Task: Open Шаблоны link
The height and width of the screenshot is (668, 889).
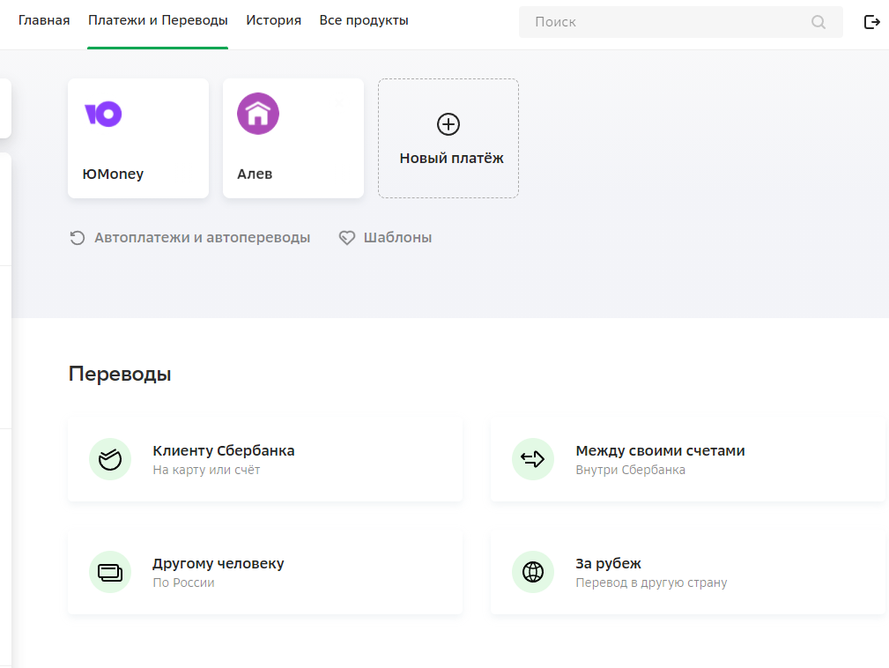Action: [x=397, y=238]
